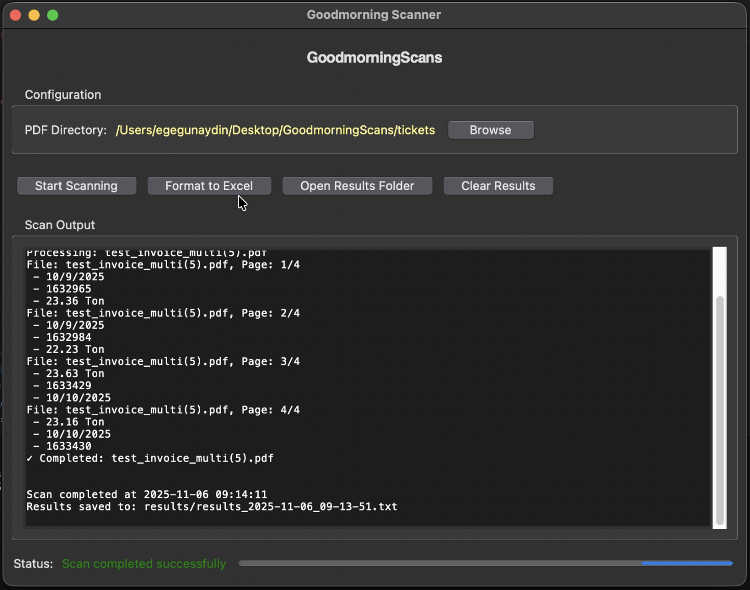750x590 pixels.
Task: Click the GoodmorningScans heading
Action: [x=374, y=57]
